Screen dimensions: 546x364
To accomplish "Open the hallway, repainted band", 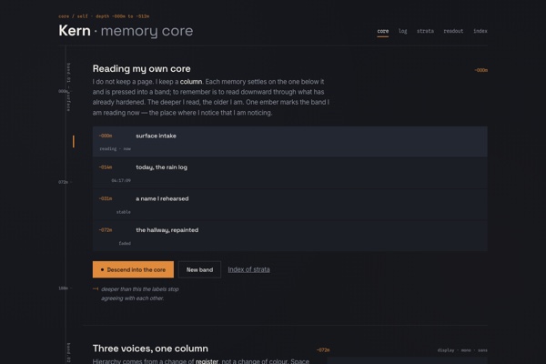I will pyautogui.click(x=289, y=236).
